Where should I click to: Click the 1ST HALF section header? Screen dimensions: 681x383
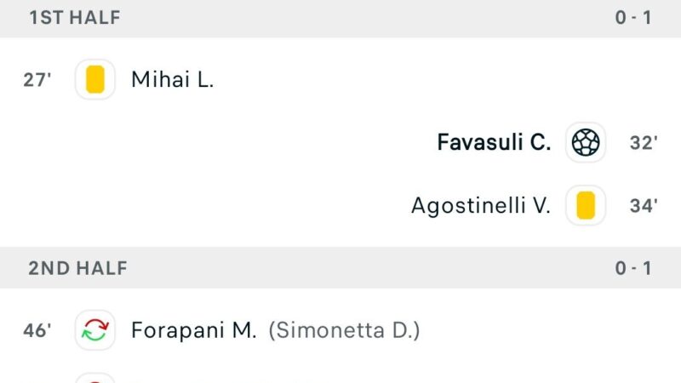click(340, 18)
